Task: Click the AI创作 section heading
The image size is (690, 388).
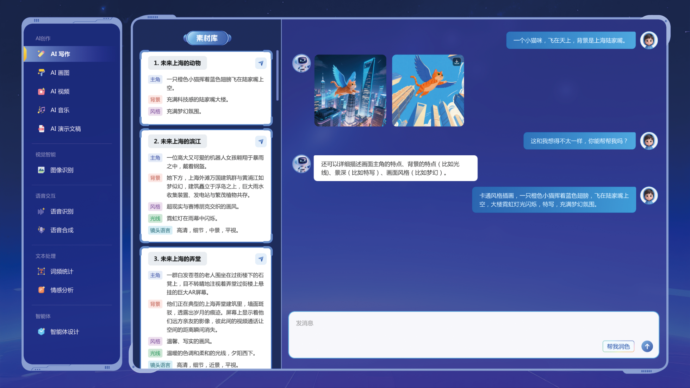Action: click(43, 38)
